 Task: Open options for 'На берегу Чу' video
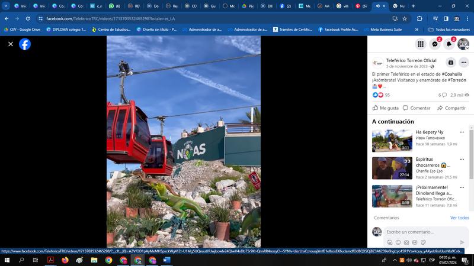pos(462,132)
